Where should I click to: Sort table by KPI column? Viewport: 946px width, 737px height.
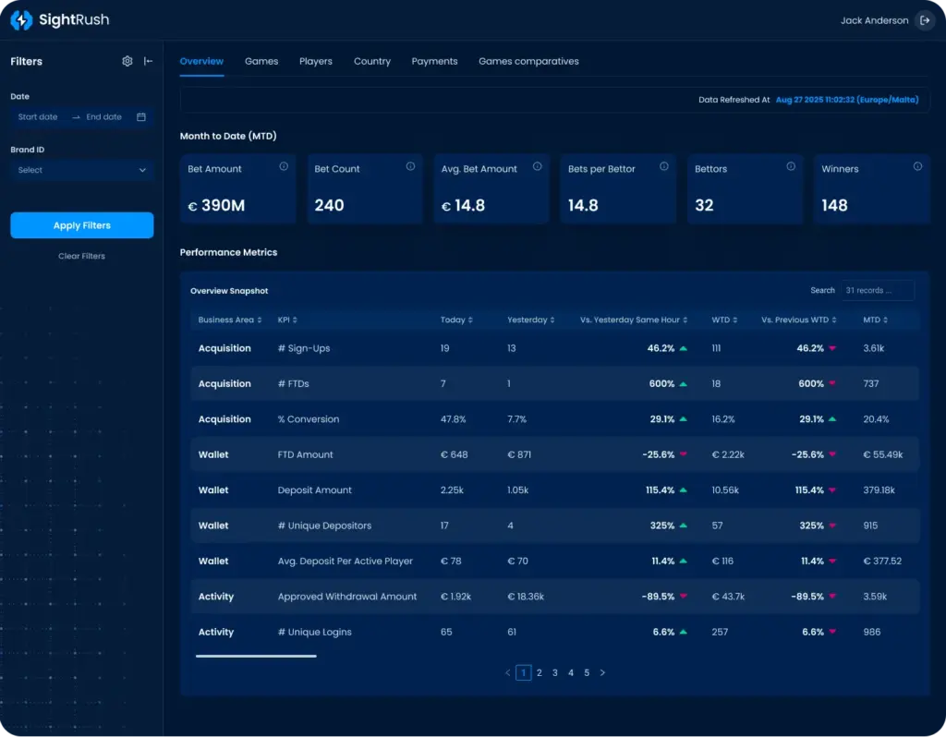click(x=287, y=320)
